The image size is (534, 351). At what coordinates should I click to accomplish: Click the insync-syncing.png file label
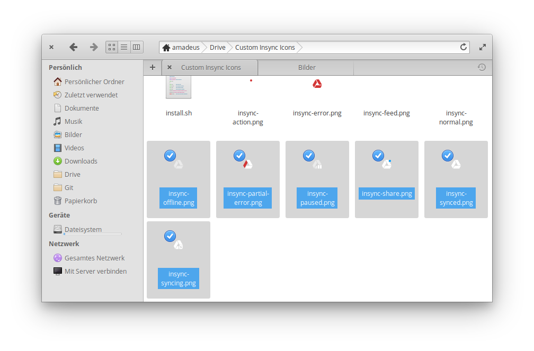[x=179, y=278]
